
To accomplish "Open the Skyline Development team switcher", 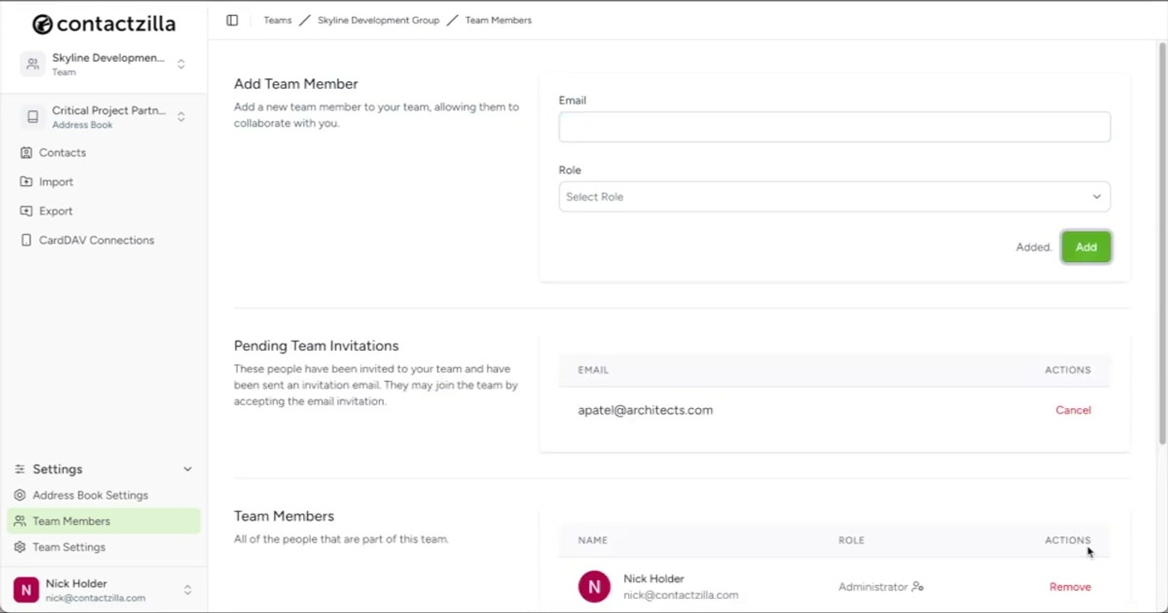I will tap(181, 64).
